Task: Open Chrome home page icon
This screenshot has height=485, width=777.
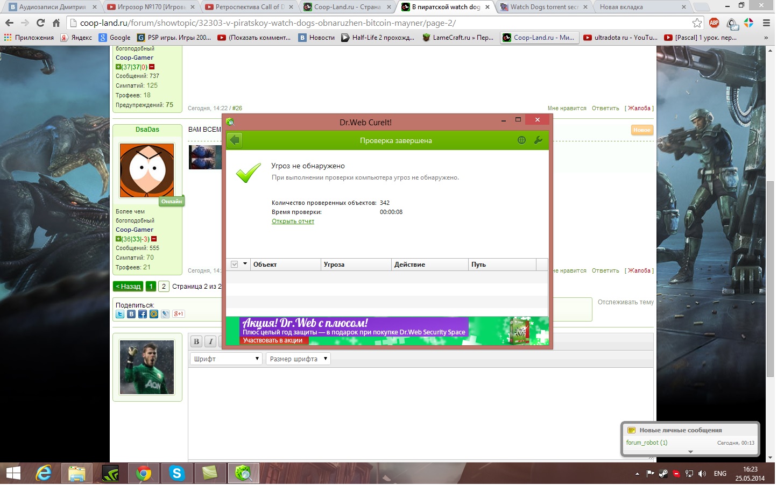Action: (x=56, y=23)
